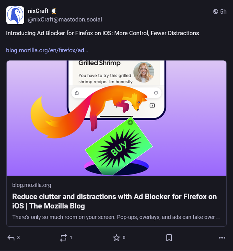Click the card description starting "There's only so much"
This screenshot has height=251, width=233.
click(116, 217)
